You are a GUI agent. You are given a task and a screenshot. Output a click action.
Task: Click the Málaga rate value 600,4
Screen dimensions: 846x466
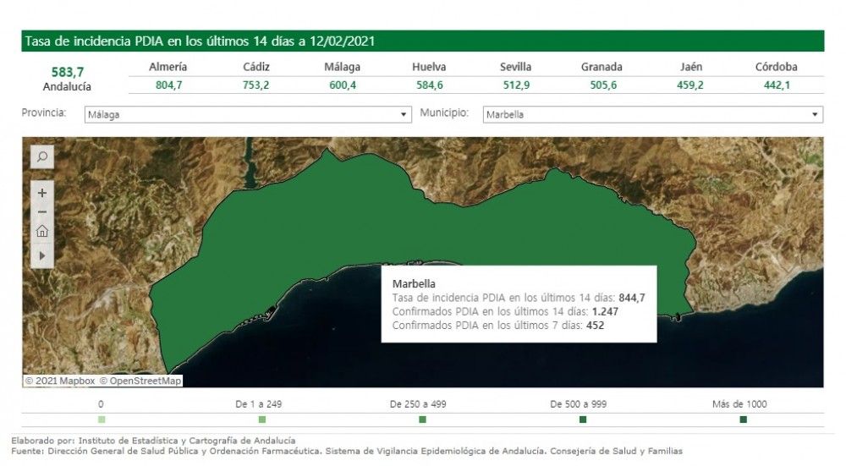tap(343, 85)
